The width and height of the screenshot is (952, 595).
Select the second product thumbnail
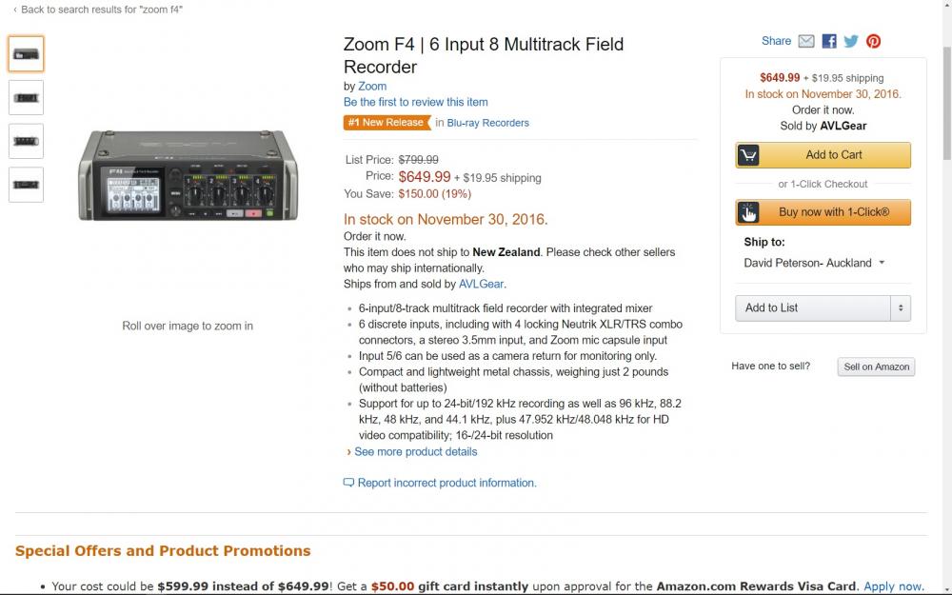[x=26, y=97]
